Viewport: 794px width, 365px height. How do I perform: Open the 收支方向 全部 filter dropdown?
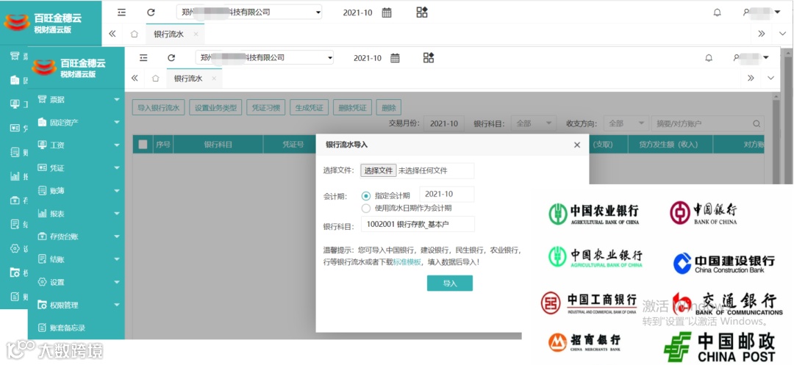626,124
